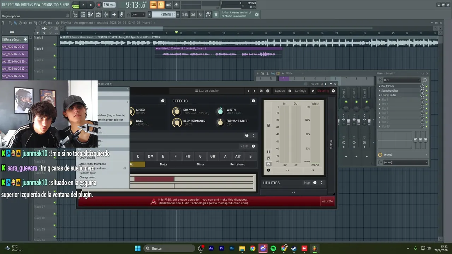Click the F# note button
The image size is (452, 254).
click(188, 156)
